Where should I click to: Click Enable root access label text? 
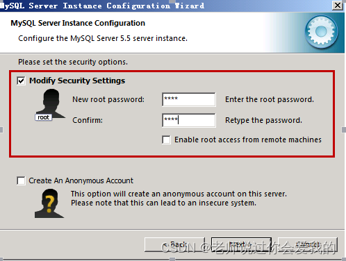(248, 140)
